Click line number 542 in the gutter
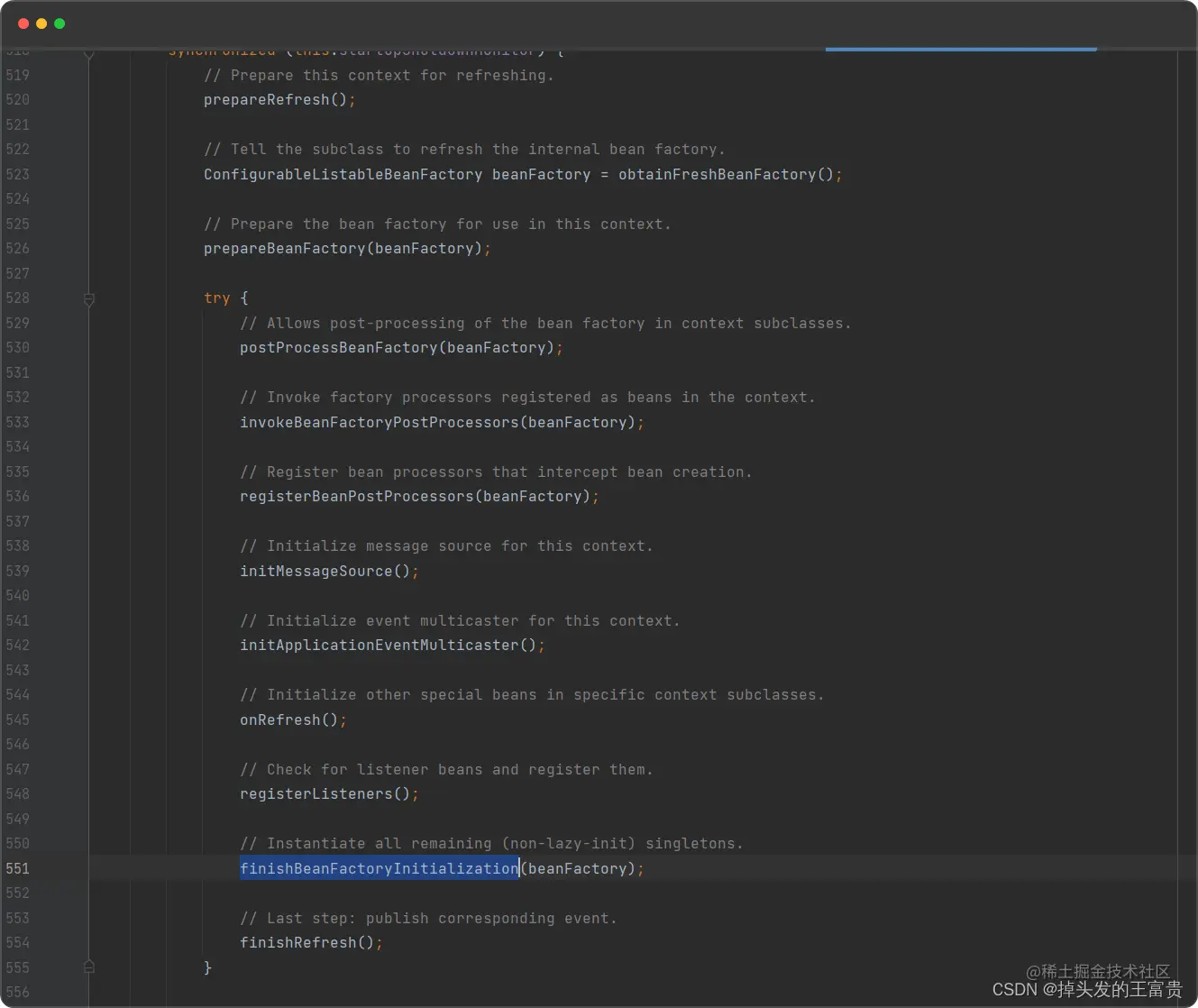 pyautogui.click(x=18, y=646)
